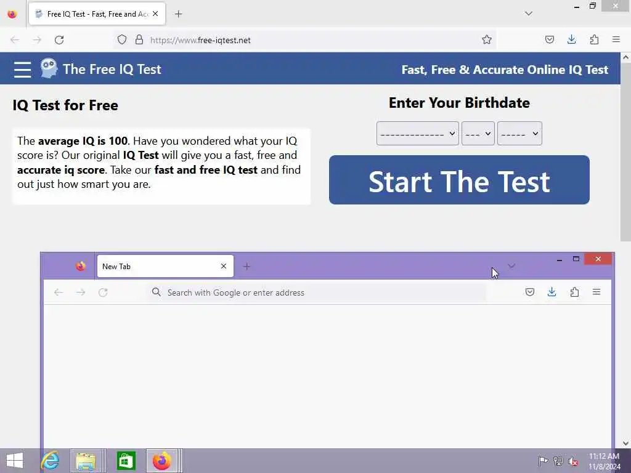Select the New Tab tab in second window
631x473 pixels.
(x=165, y=266)
